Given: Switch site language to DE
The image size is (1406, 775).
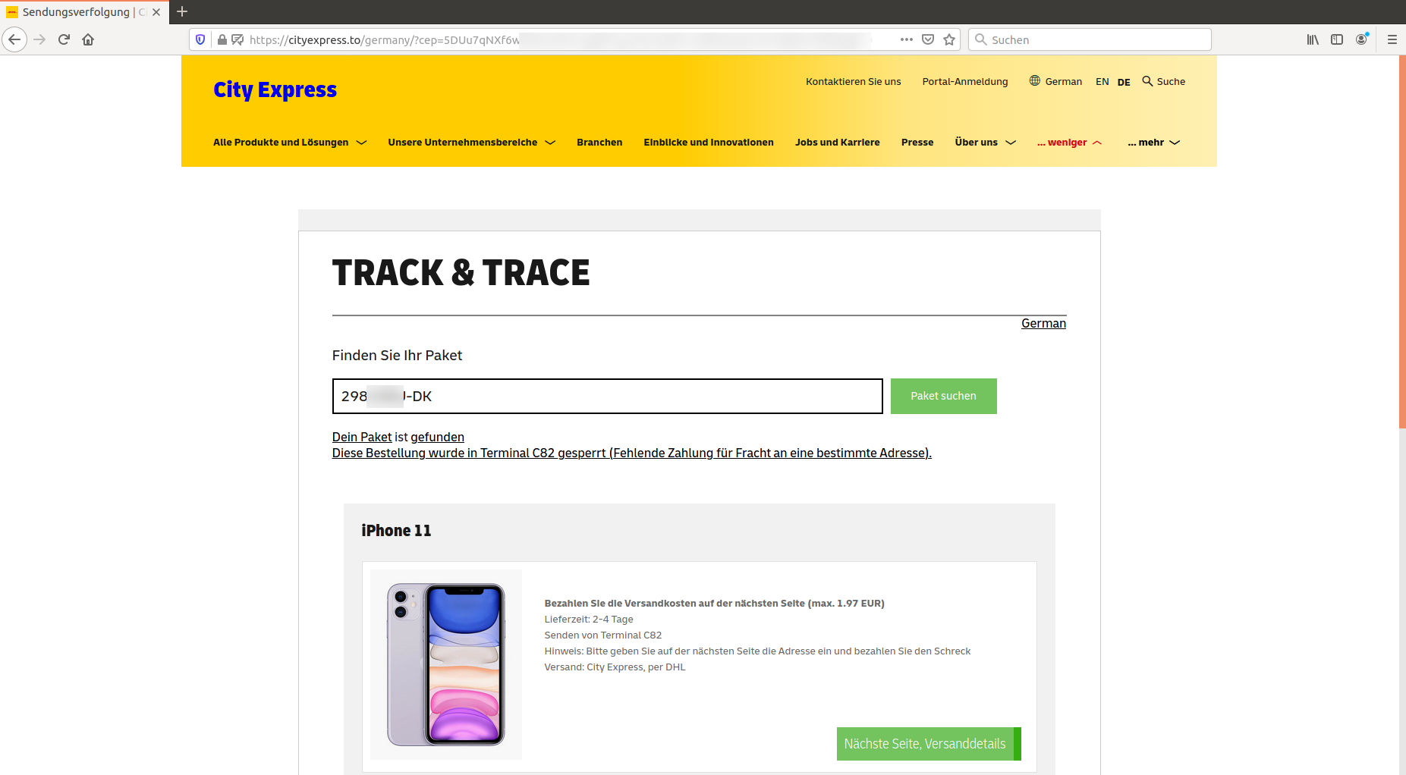Looking at the screenshot, I should pos(1124,82).
